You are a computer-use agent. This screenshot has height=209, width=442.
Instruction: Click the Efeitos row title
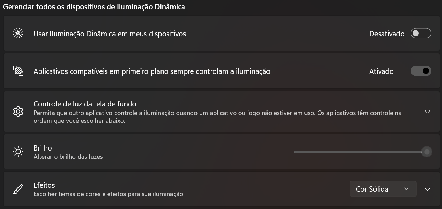coord(44,185)
